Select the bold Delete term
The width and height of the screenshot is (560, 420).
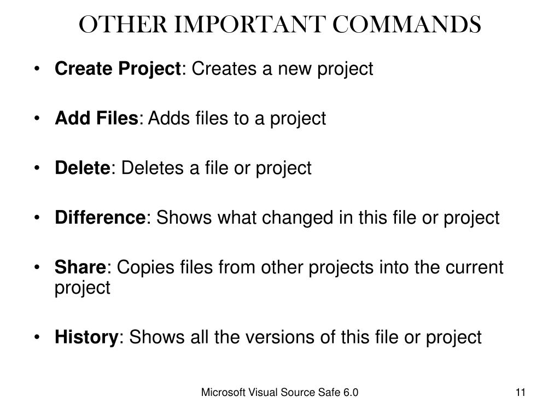tap(83, 167)
